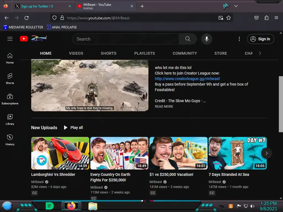Image resolution: width=283 pixels, height=212 pixels.
Task: Close the MrBeast YouTube tab
Action: (132, 6)
